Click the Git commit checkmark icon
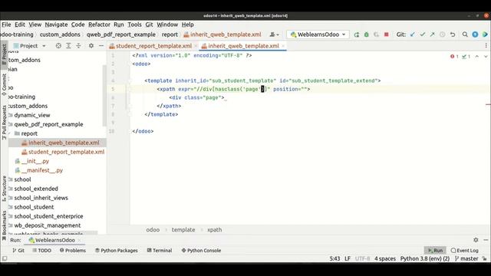Image resolution: width=491 pixels, height=276 pixels. [x=423, y=34]
